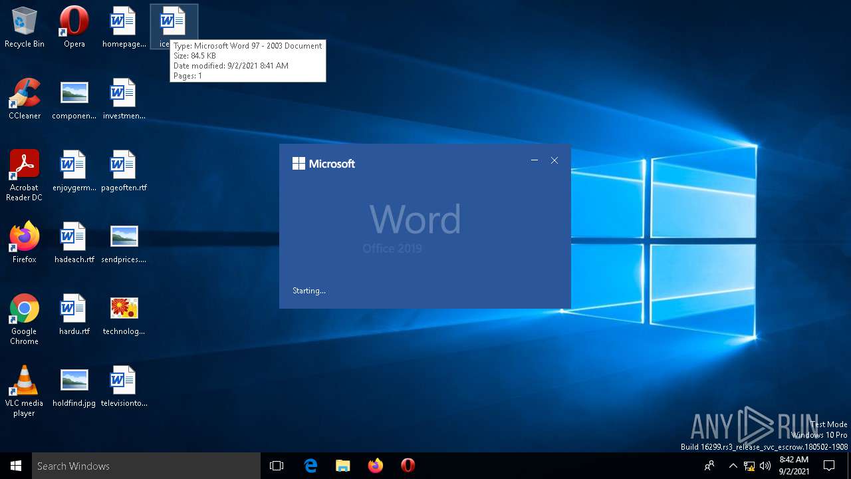The image size is (851, 479).
Task: Select the Google Chrome desktop shortcut
Action: coord(25,319)
